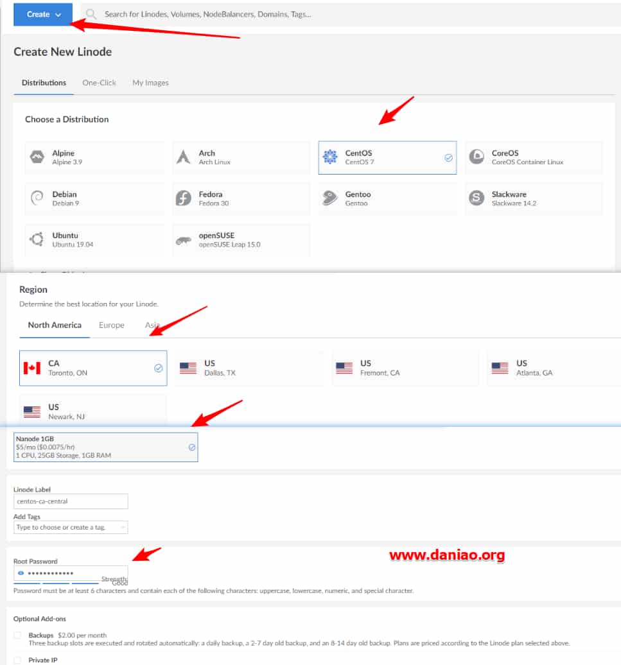Click the Atlanta, GA location text
This screenshot has height=665, width=621.
pos(534,373)
